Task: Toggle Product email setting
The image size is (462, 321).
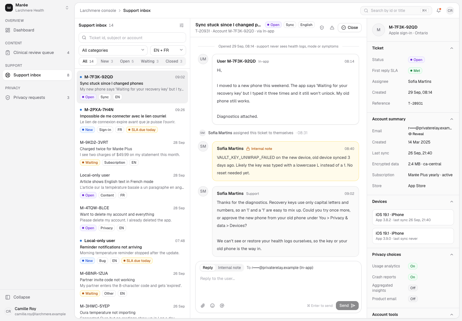Action: click(413, 299)
